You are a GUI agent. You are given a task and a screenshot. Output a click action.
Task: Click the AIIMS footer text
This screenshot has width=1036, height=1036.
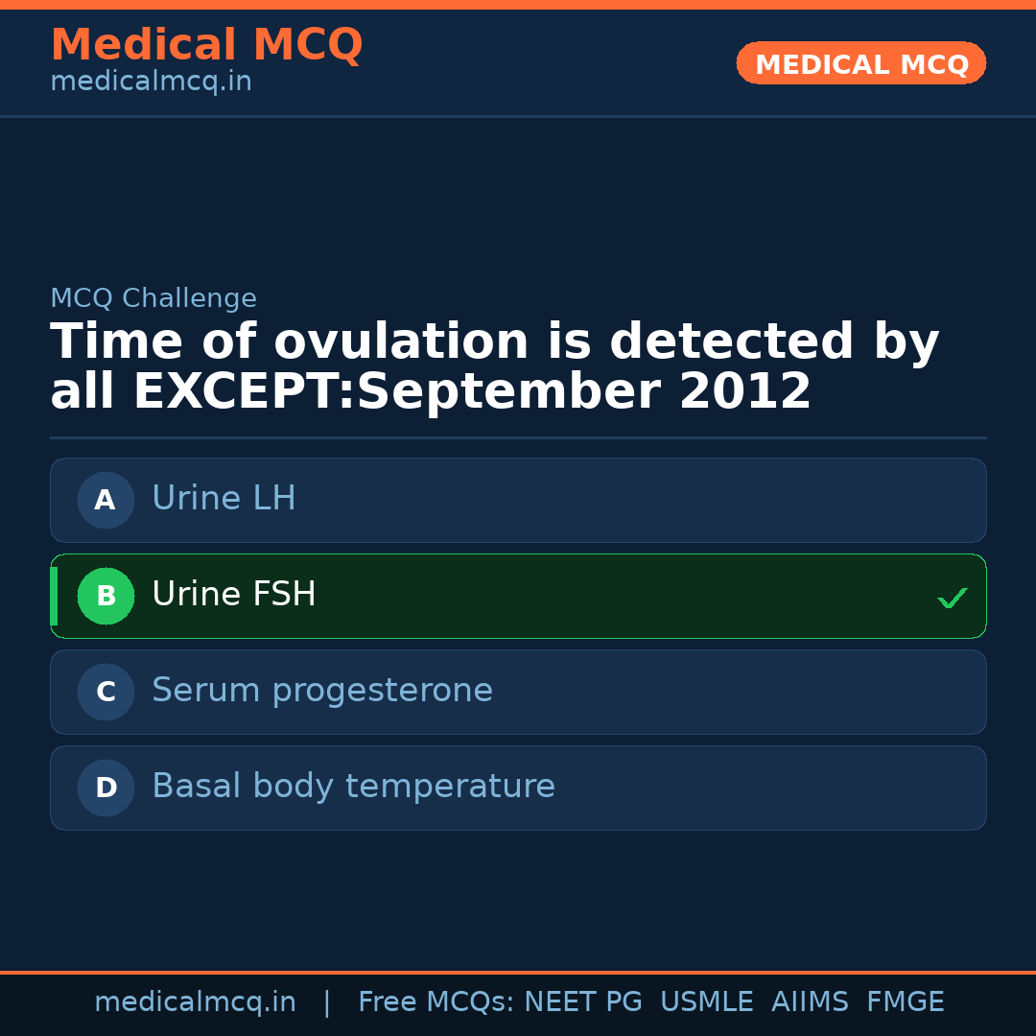(810, 1002)
